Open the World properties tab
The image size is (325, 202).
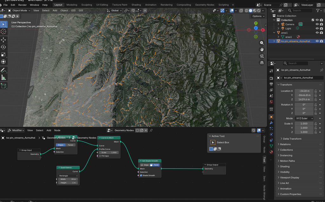[x=271, y=102]
